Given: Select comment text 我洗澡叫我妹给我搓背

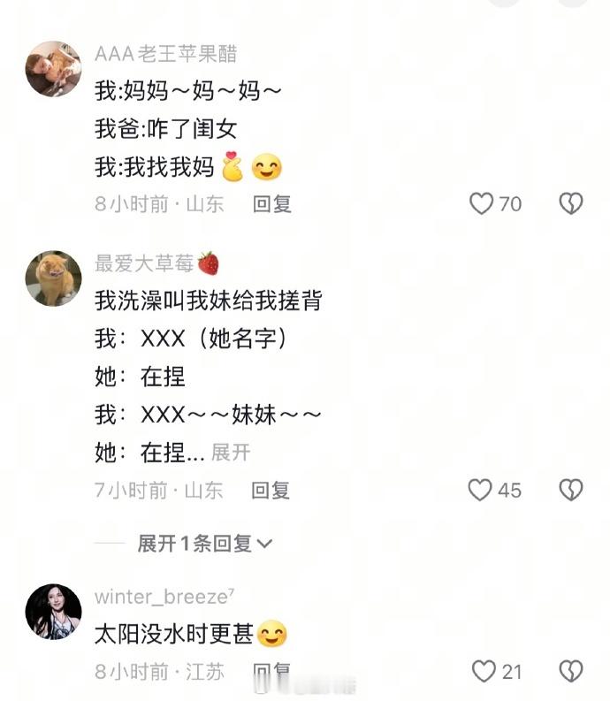Looking at the screenshot, I should click(209, 300).
